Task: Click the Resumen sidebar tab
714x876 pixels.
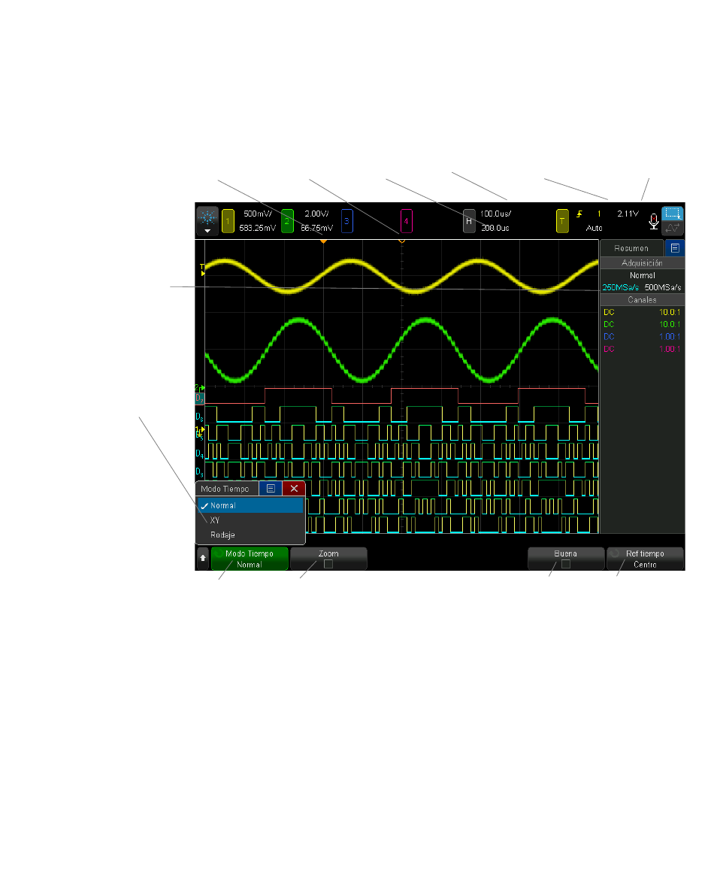Action: tap(631, 249)
